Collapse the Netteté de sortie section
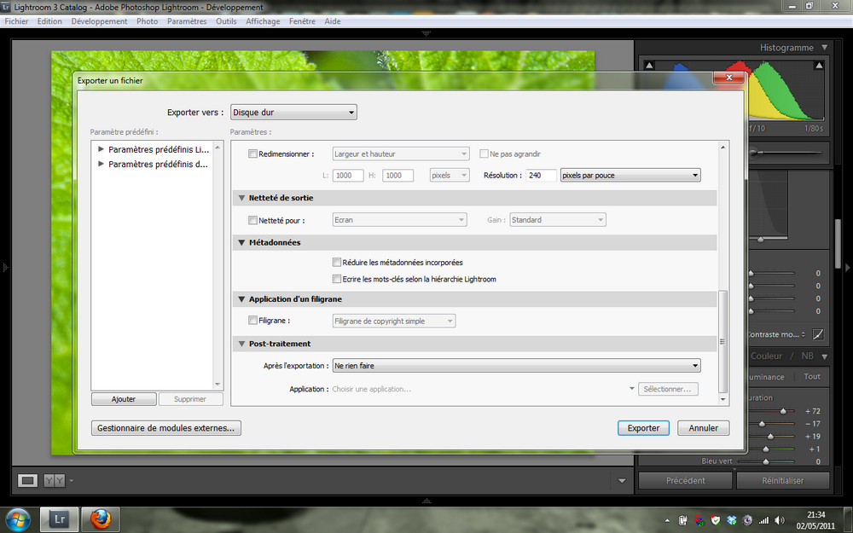 point(242,198)
